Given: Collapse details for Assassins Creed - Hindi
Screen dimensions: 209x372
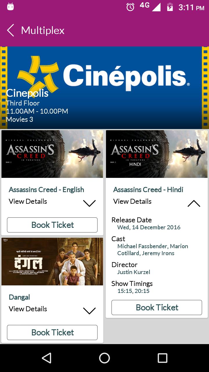Looking at the screenshot, I should click(194, 203).
